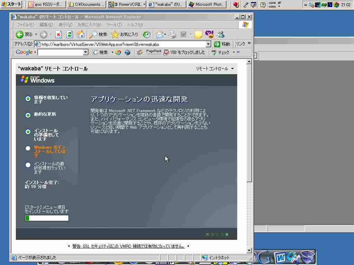Open the yellow Discuss note icon
354x265 pixels.
pos(198,35)
